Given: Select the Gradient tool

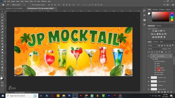Looking at the screenshot, I should tap(2, 47).
